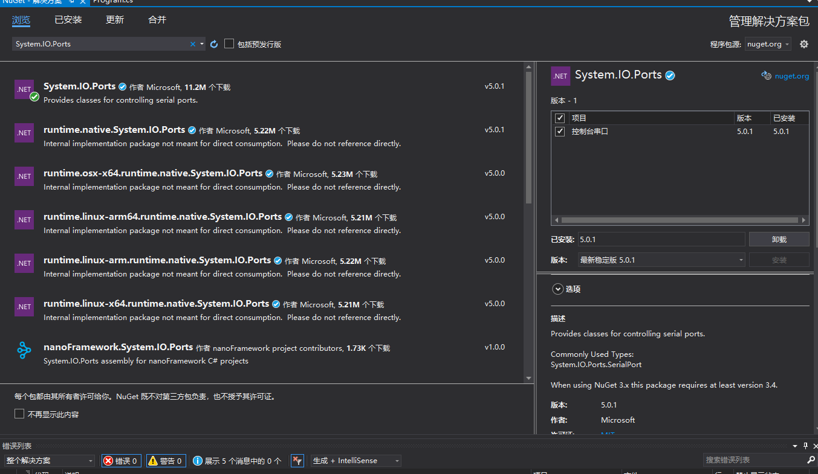Image resolution: width=818 pixels, height=474 pixels.
Task: Select nanoFramework.System.IO.Ports package icon
Action: pyautogui.click(x=24, y=350)
